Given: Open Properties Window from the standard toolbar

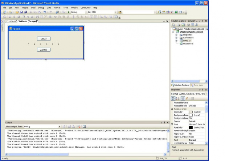Looking at the screenshot, I should click(163, 12).
